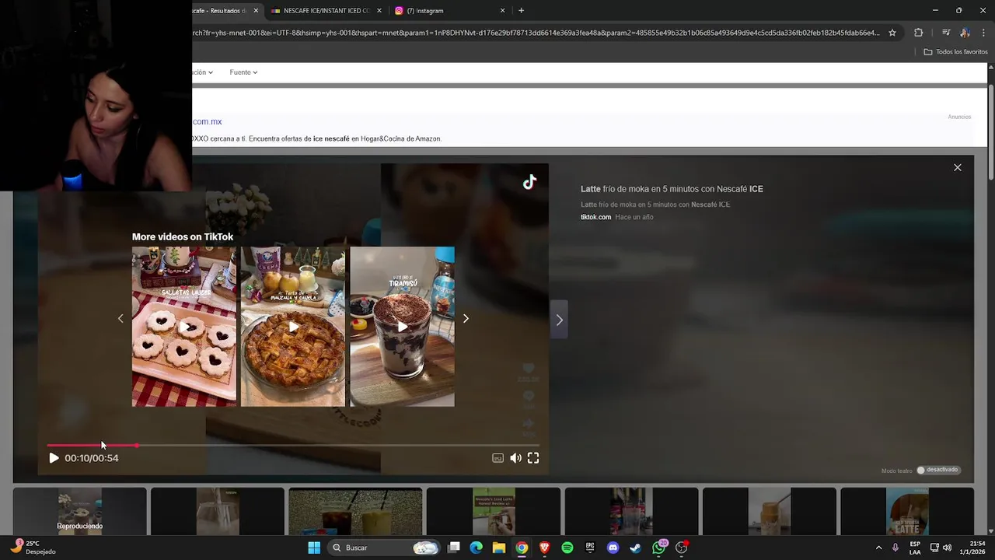Open system volume tray icon
This screenshot has width=995, height=560.
point(947,548)
